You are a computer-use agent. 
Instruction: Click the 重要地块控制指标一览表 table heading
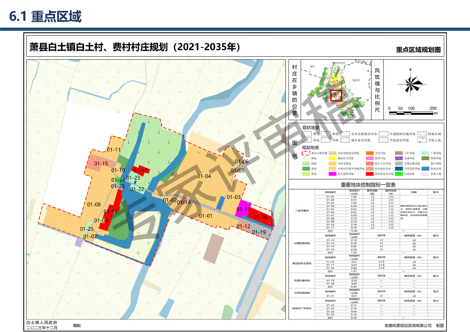(x=368, y=185)
